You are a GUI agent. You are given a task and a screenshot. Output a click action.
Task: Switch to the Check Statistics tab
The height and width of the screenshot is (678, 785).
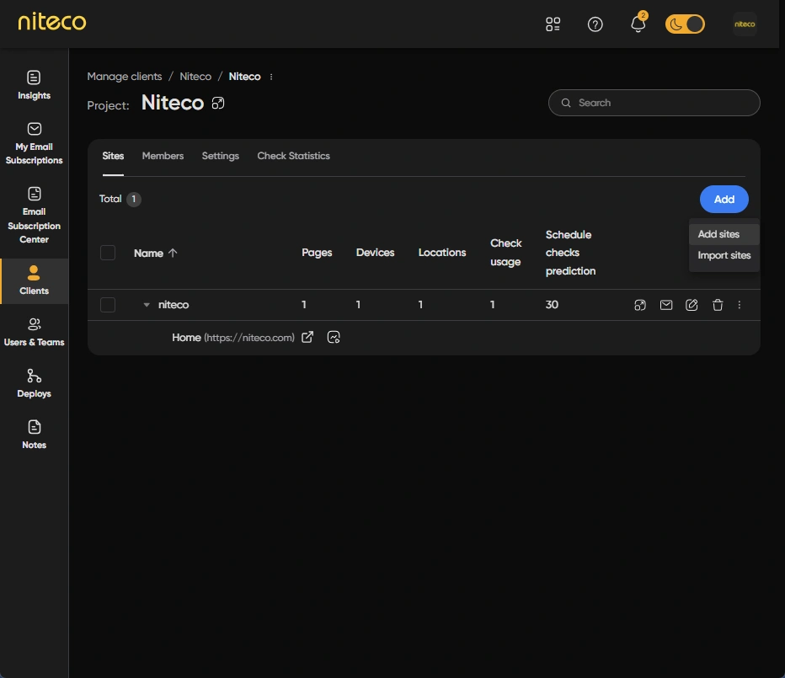(x=293, y=156)
